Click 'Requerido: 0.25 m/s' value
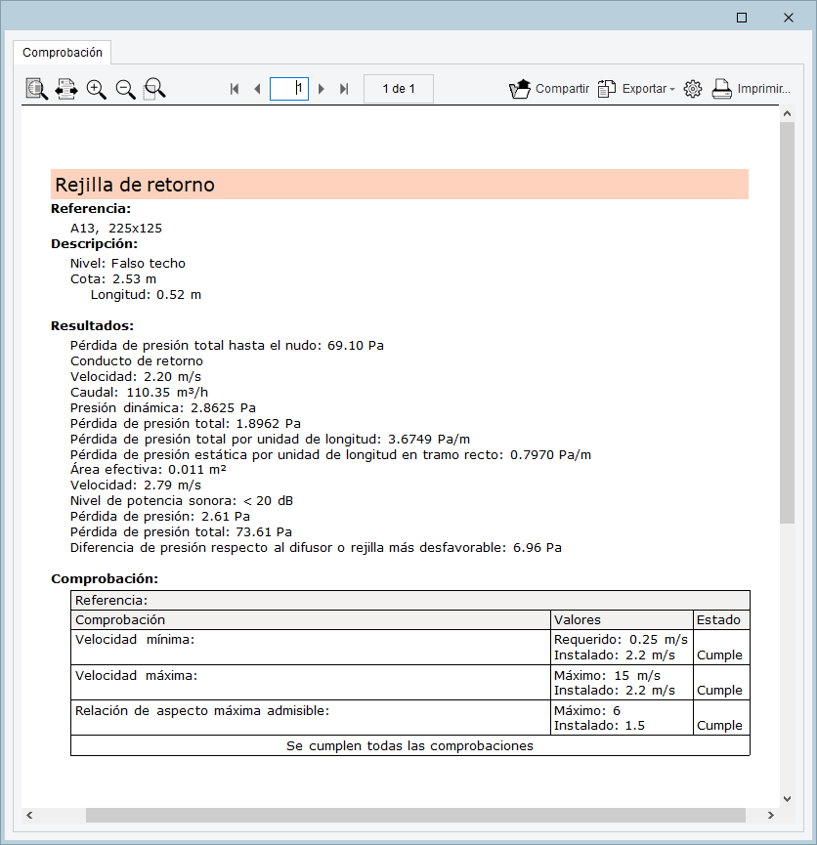Viewport: 817px width, 845px height. point(621,639)
